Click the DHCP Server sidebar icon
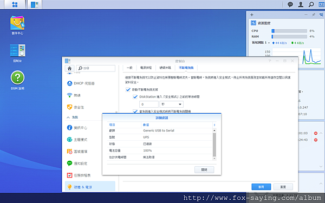 (x=69, y=83)
